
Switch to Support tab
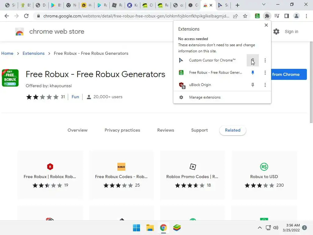pyautogui.click(x=199, y=130)
